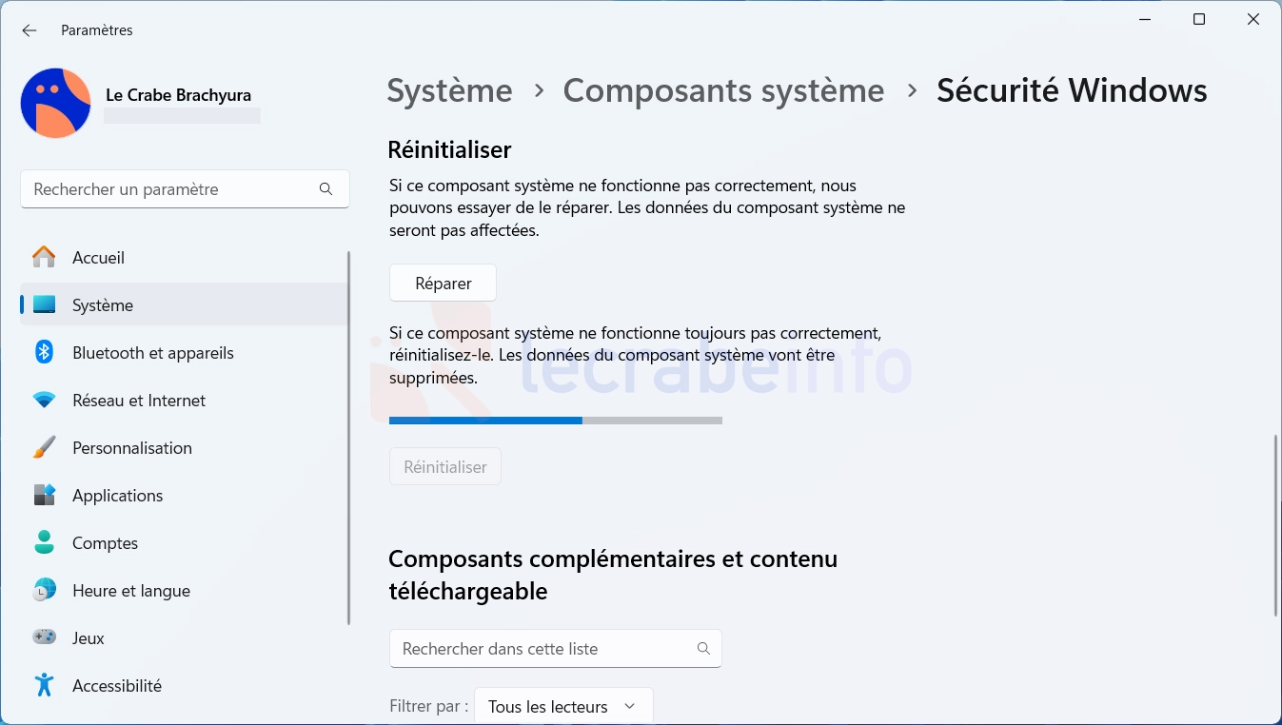Image resolution: width=1282 pixels, height=725 pixels.
Task: Click the greyed Réinitialiser button
Action: coord(444,467)
